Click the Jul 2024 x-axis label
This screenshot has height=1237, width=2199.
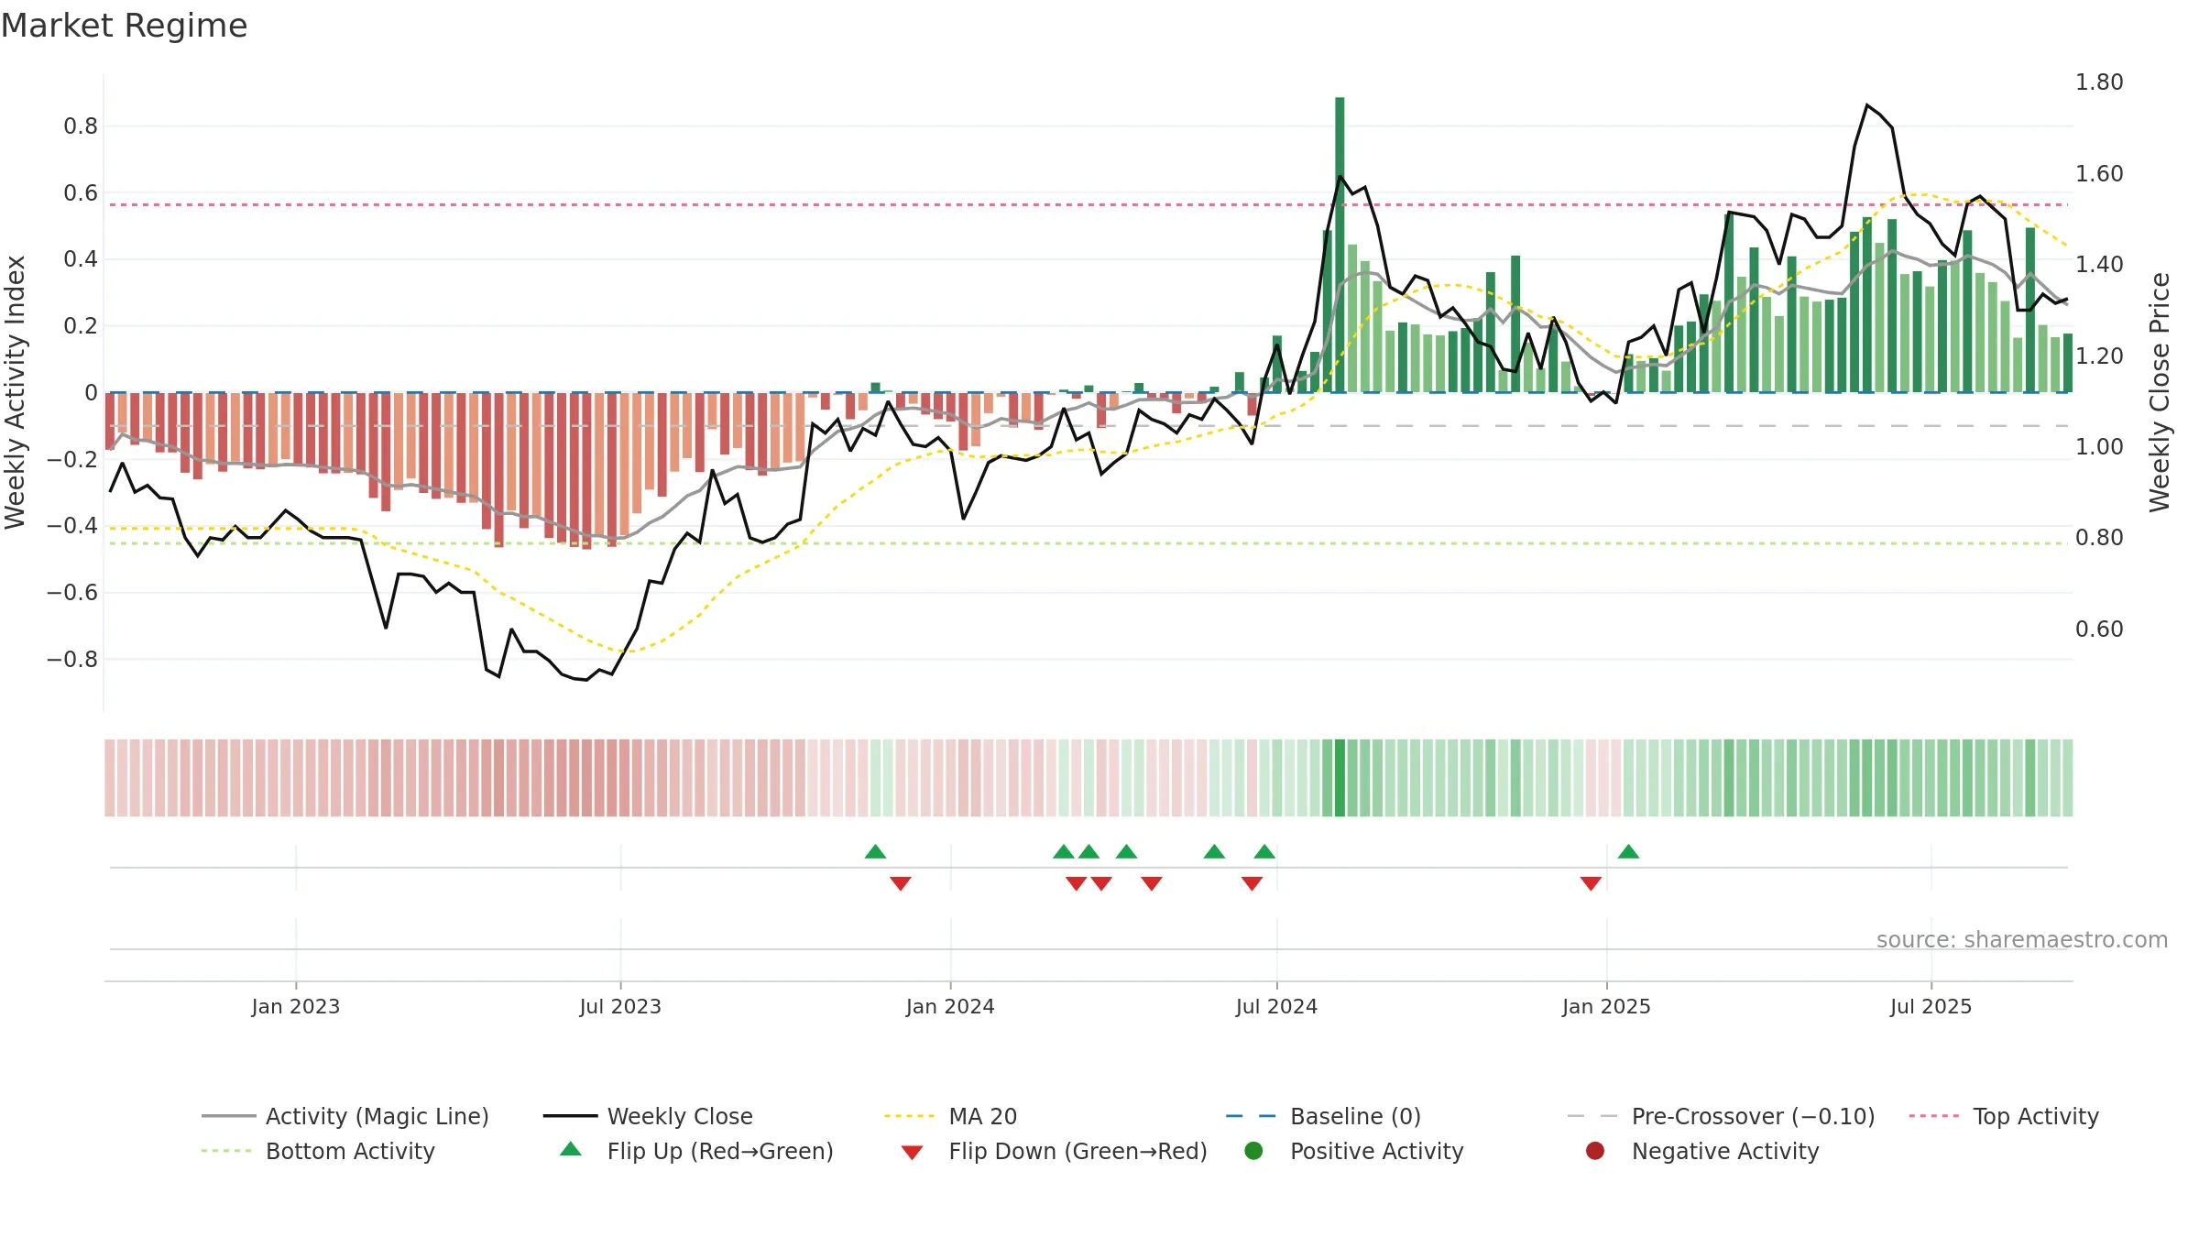pyautogui.click(x=1276, y=1006)
